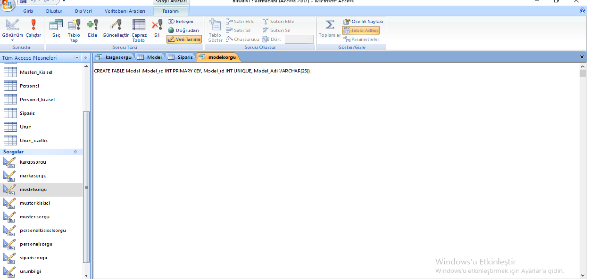Open the Görünüm view dropdown
The image size is (590, 279).
[x=12, y=40]
